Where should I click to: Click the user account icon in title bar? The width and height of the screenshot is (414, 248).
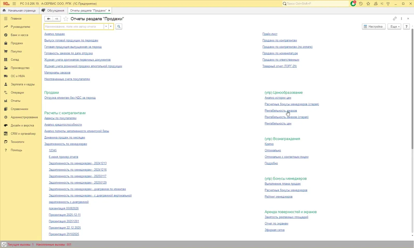376,4
